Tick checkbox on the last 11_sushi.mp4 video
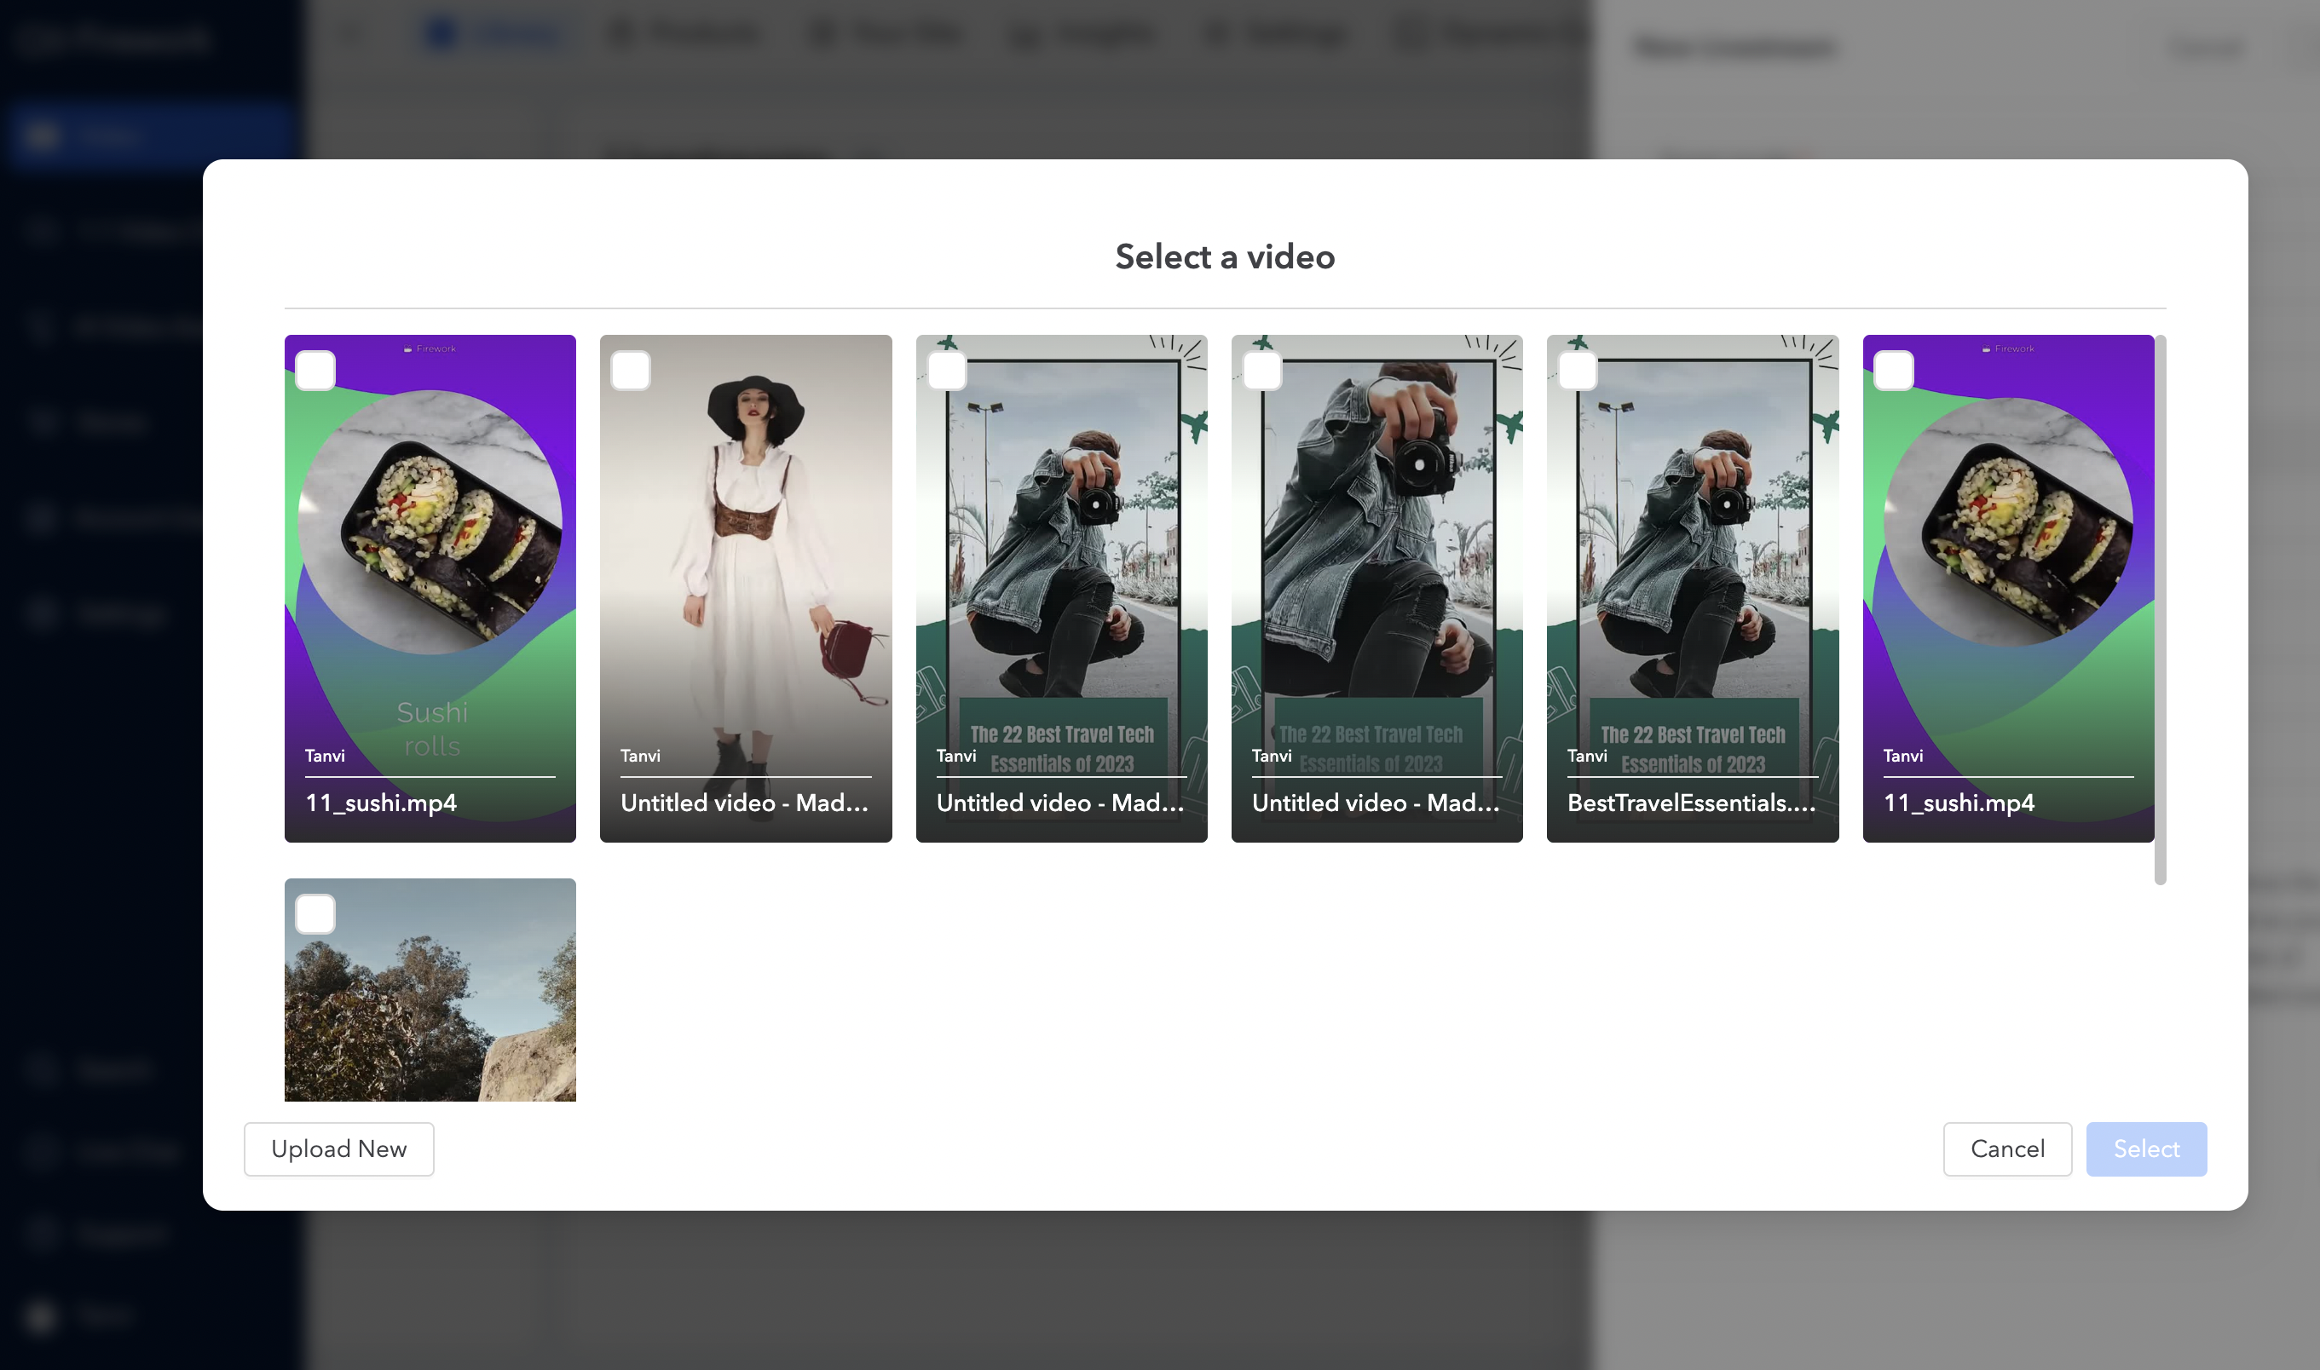2320x1370 pixels. (x=1893, y=371)
